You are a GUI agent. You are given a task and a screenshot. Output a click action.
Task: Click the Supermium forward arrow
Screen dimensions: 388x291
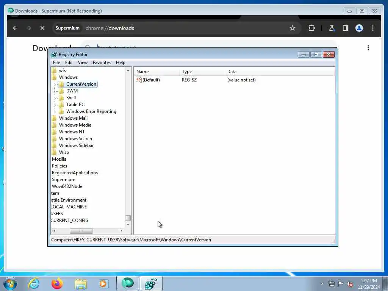click(29, 28)
